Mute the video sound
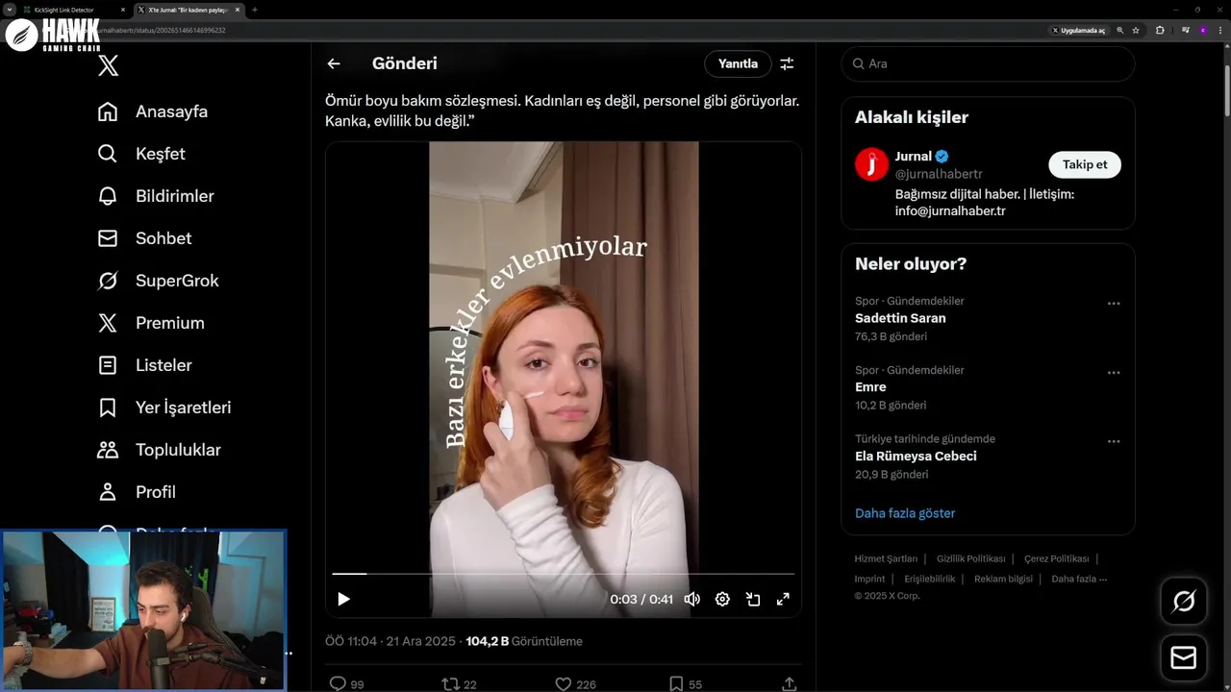1231x692 pixels. click(691, 599)
